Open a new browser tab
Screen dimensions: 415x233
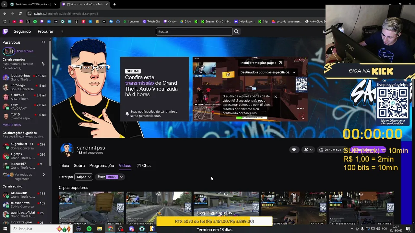[114, 4]
